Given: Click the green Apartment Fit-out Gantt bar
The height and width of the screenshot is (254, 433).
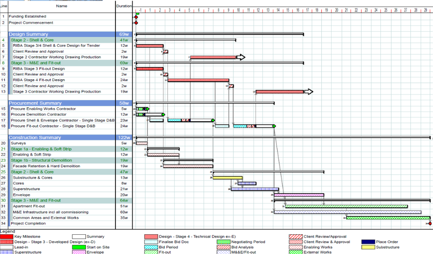Looking at the screenshot, I should point(346,206).
